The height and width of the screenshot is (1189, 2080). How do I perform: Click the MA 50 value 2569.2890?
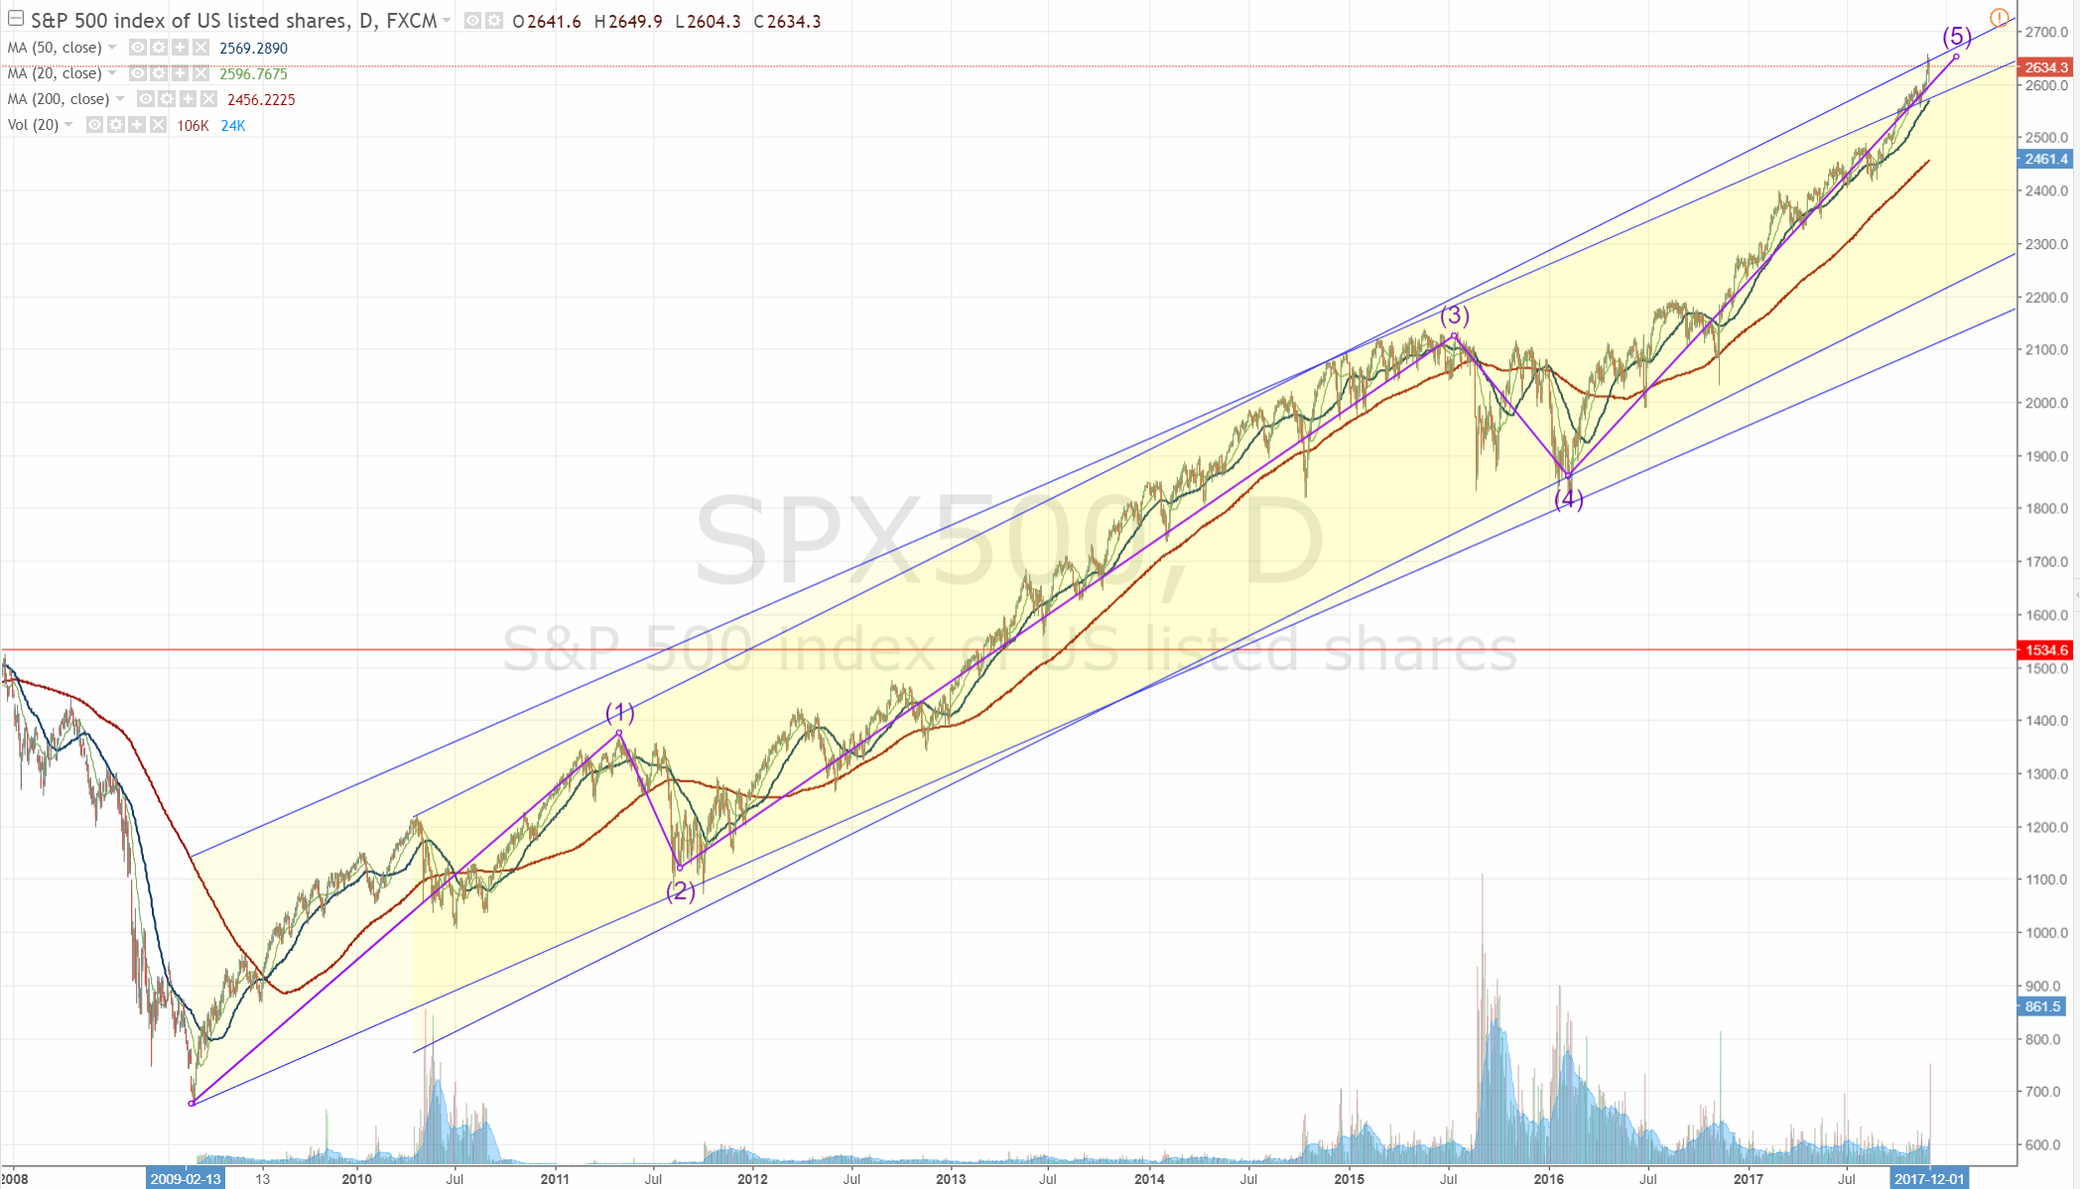click(253, 48)
